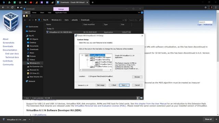Viewport: 219px width, 123px height.
Task: Click Explorer forward navigation arrow
Action: click(29, 20)
